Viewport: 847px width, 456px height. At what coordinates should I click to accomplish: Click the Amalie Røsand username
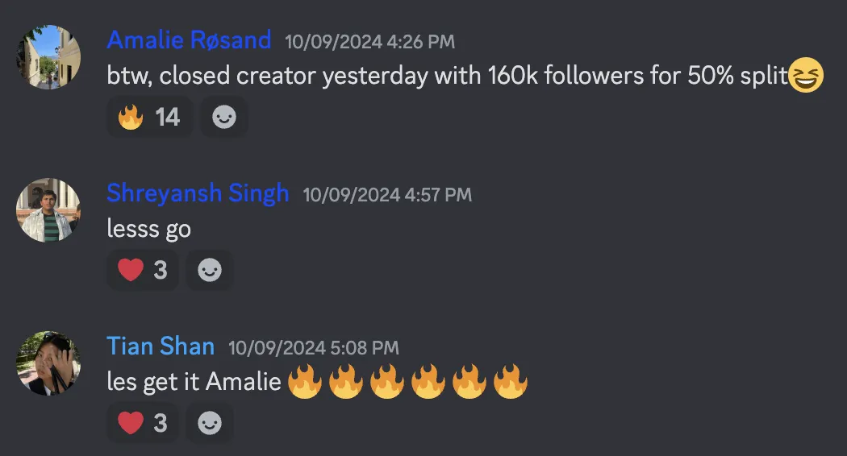pos(189,39)
